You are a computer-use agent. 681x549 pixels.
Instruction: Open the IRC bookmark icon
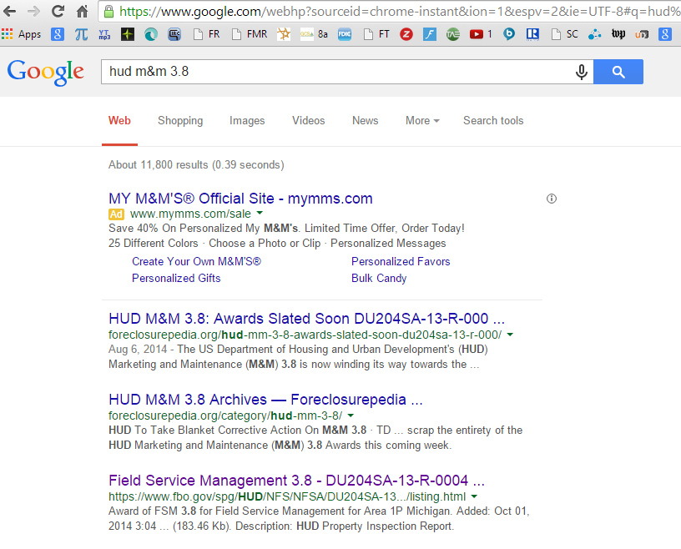point(174,34)
